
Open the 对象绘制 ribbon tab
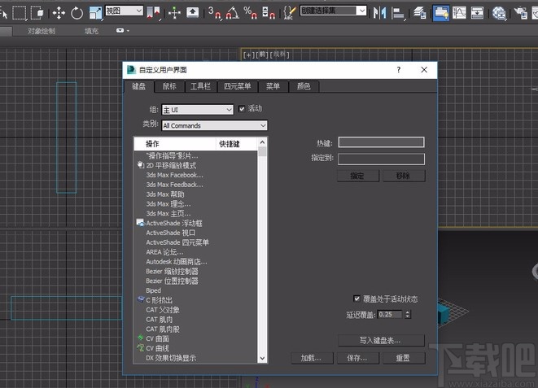pyautogui.click(x=42, y=31)
